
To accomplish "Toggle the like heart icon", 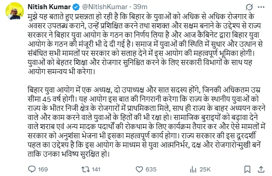I will [x=139, y=169].
